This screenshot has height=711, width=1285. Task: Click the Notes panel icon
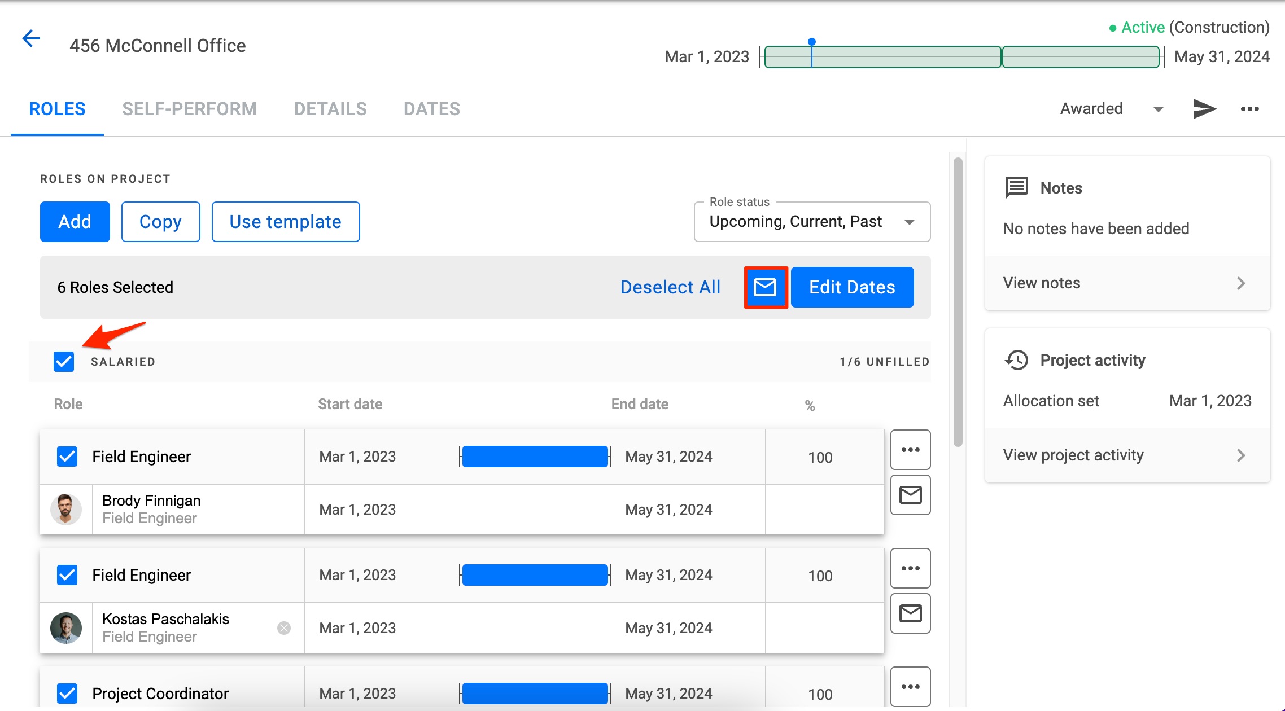pos(1016,187)
